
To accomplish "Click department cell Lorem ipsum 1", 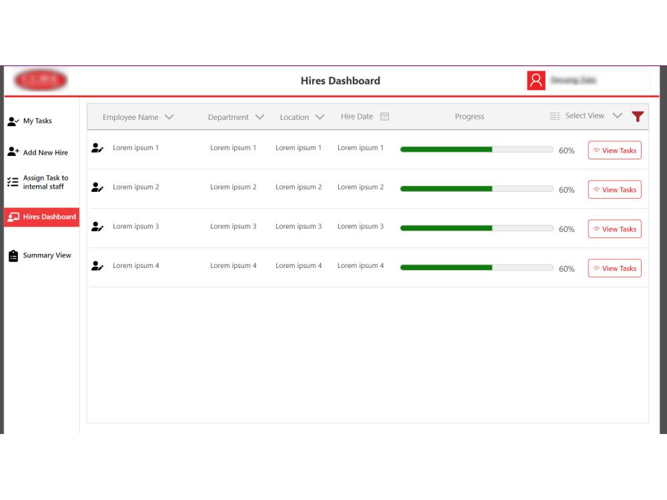I will pos(233,147).
